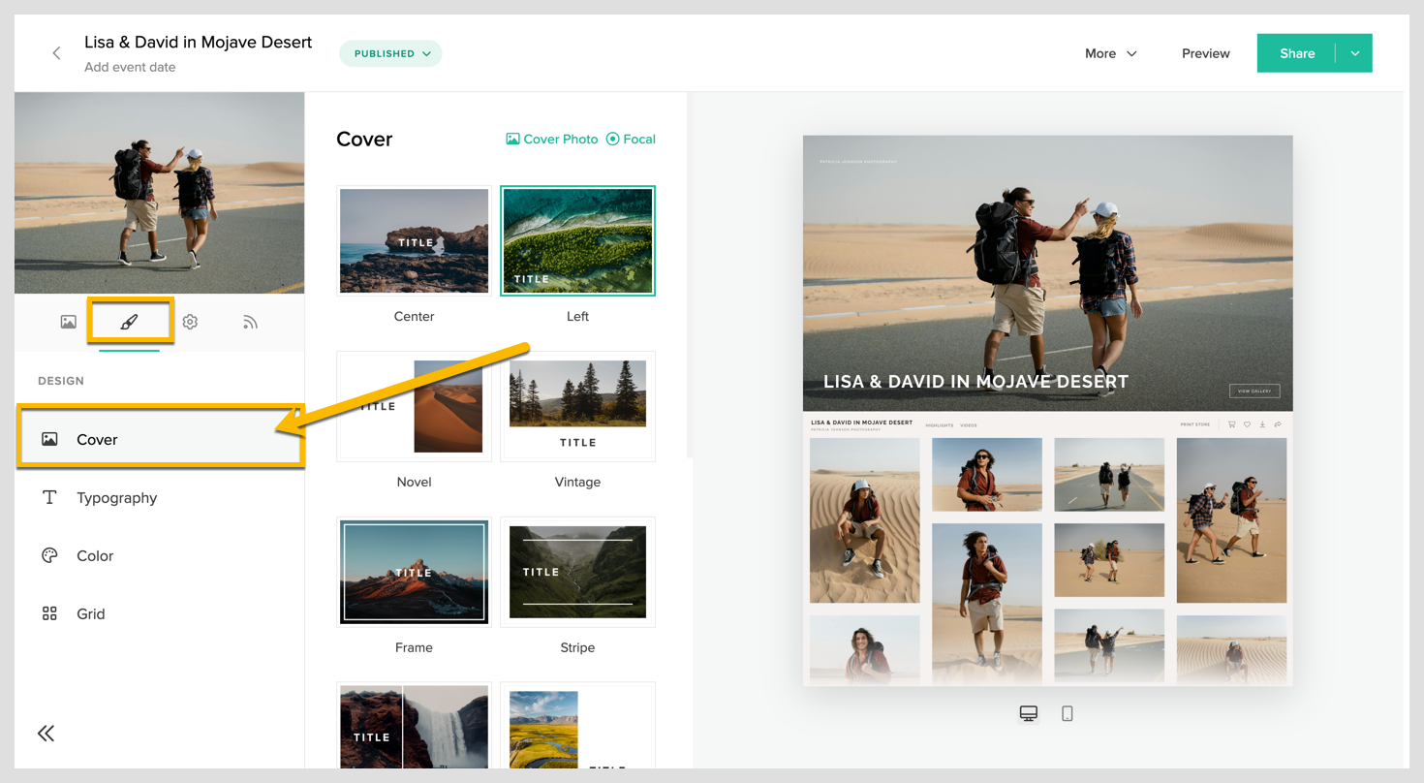Set Focal point for cover
The height and width of the screenshot is (783, 1424).
pyautogui.click(x=631, y=139)
